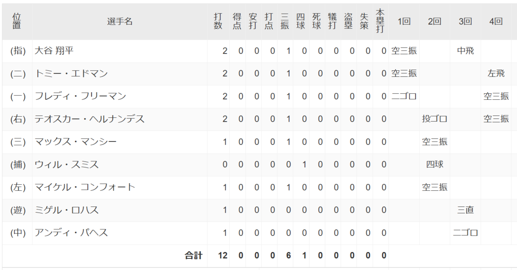Click テオスカー・ヘルナンデス name
This screenshot has height=270, width=517.
pos(90,119)
